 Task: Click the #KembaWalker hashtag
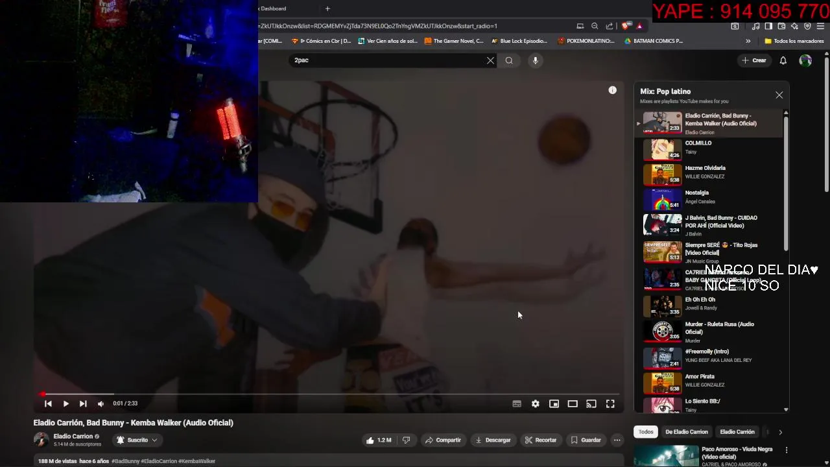pyautogui.click(x=197, y=461)
